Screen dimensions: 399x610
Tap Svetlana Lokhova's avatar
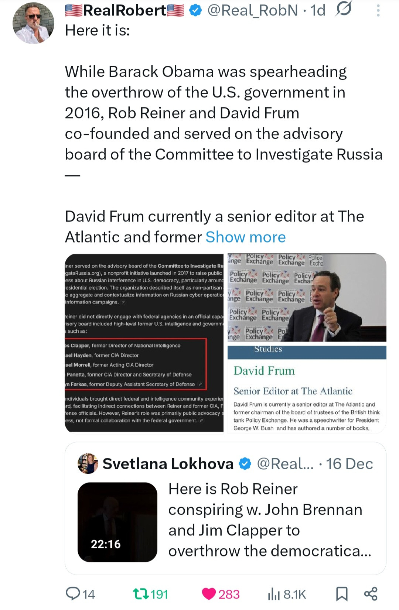pyautogui.click(x=88, y=463)
